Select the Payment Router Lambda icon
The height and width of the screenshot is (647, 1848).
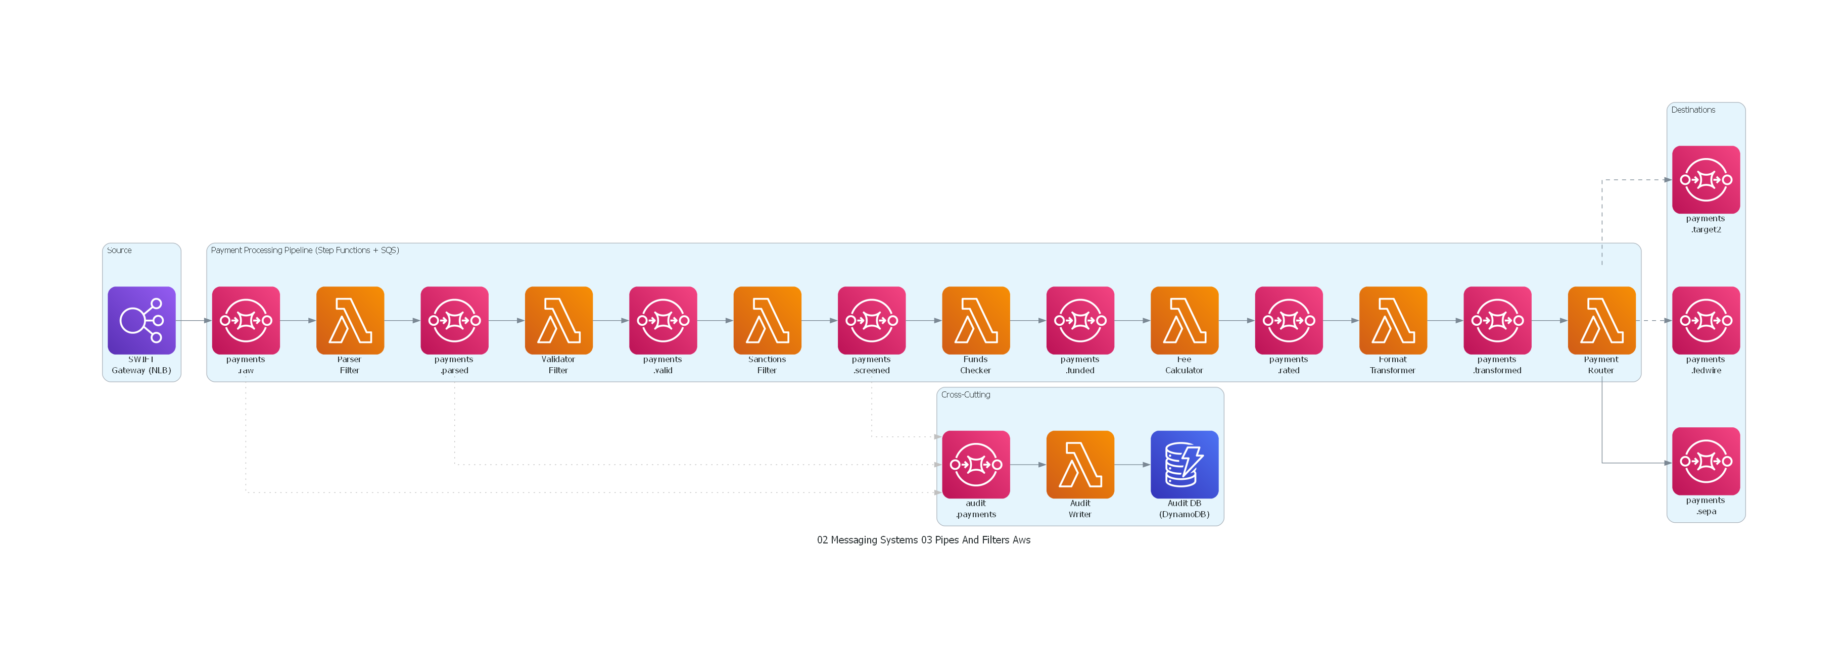click(1601, 320)
